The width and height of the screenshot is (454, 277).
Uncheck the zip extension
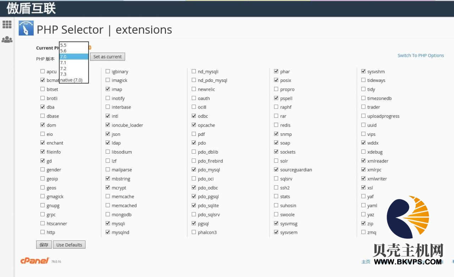(363, 223)
